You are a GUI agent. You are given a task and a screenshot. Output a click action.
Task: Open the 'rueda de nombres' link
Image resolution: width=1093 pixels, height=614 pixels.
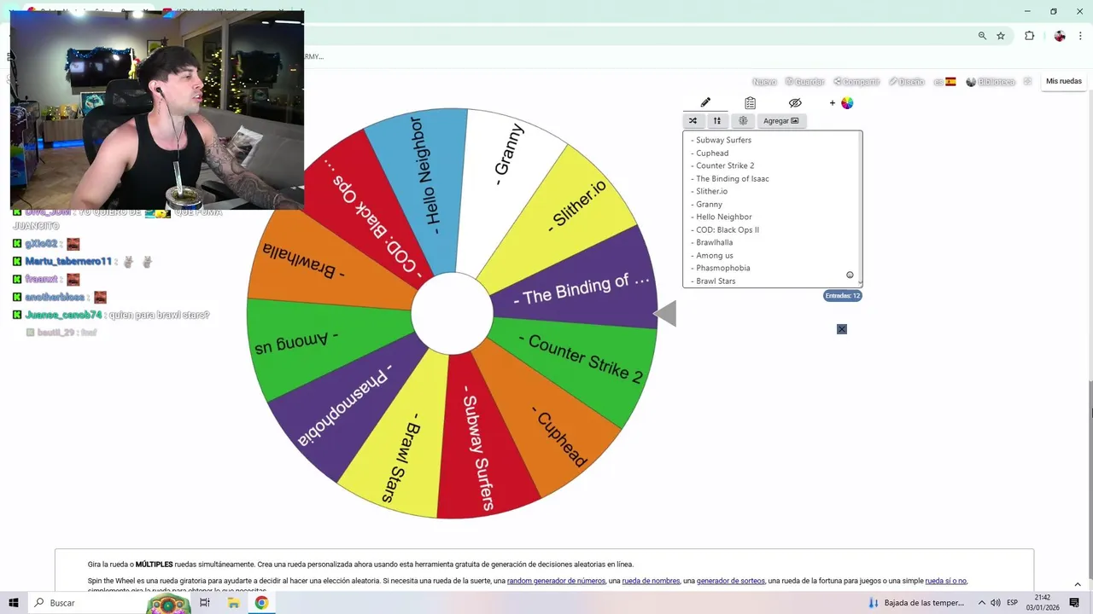pos(651,581)
